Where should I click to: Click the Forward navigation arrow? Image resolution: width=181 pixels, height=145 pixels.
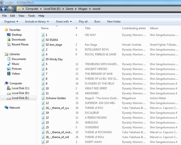10,9
